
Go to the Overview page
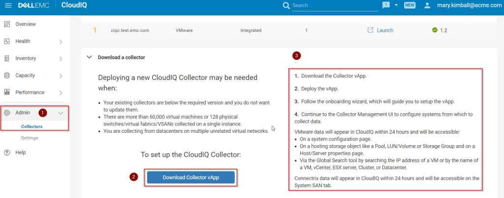pos(25,24)
